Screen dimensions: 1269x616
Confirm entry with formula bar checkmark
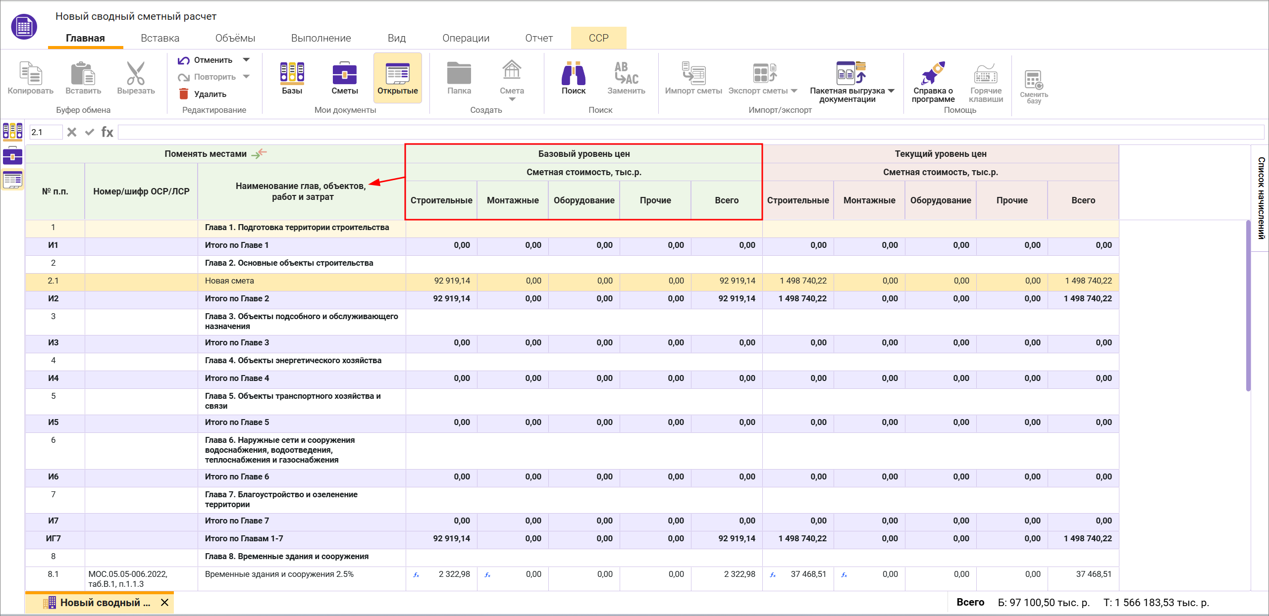(89, 132)
